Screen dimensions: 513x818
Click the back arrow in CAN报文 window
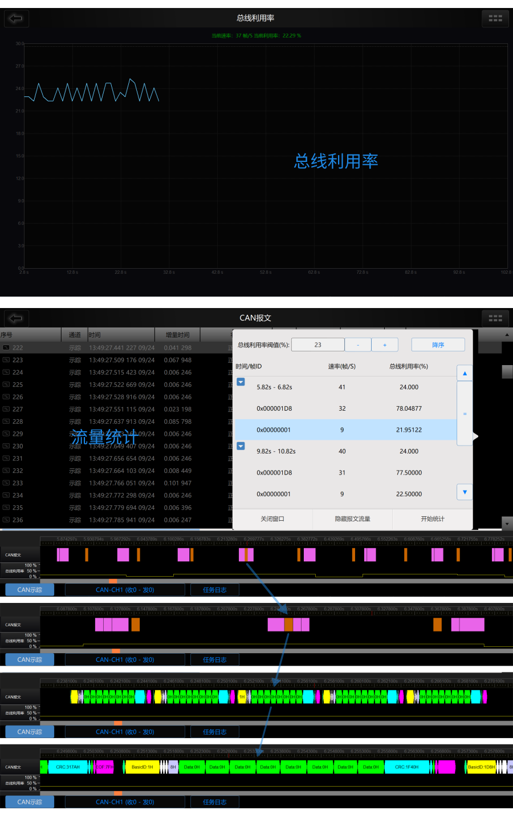pos(16,318)
